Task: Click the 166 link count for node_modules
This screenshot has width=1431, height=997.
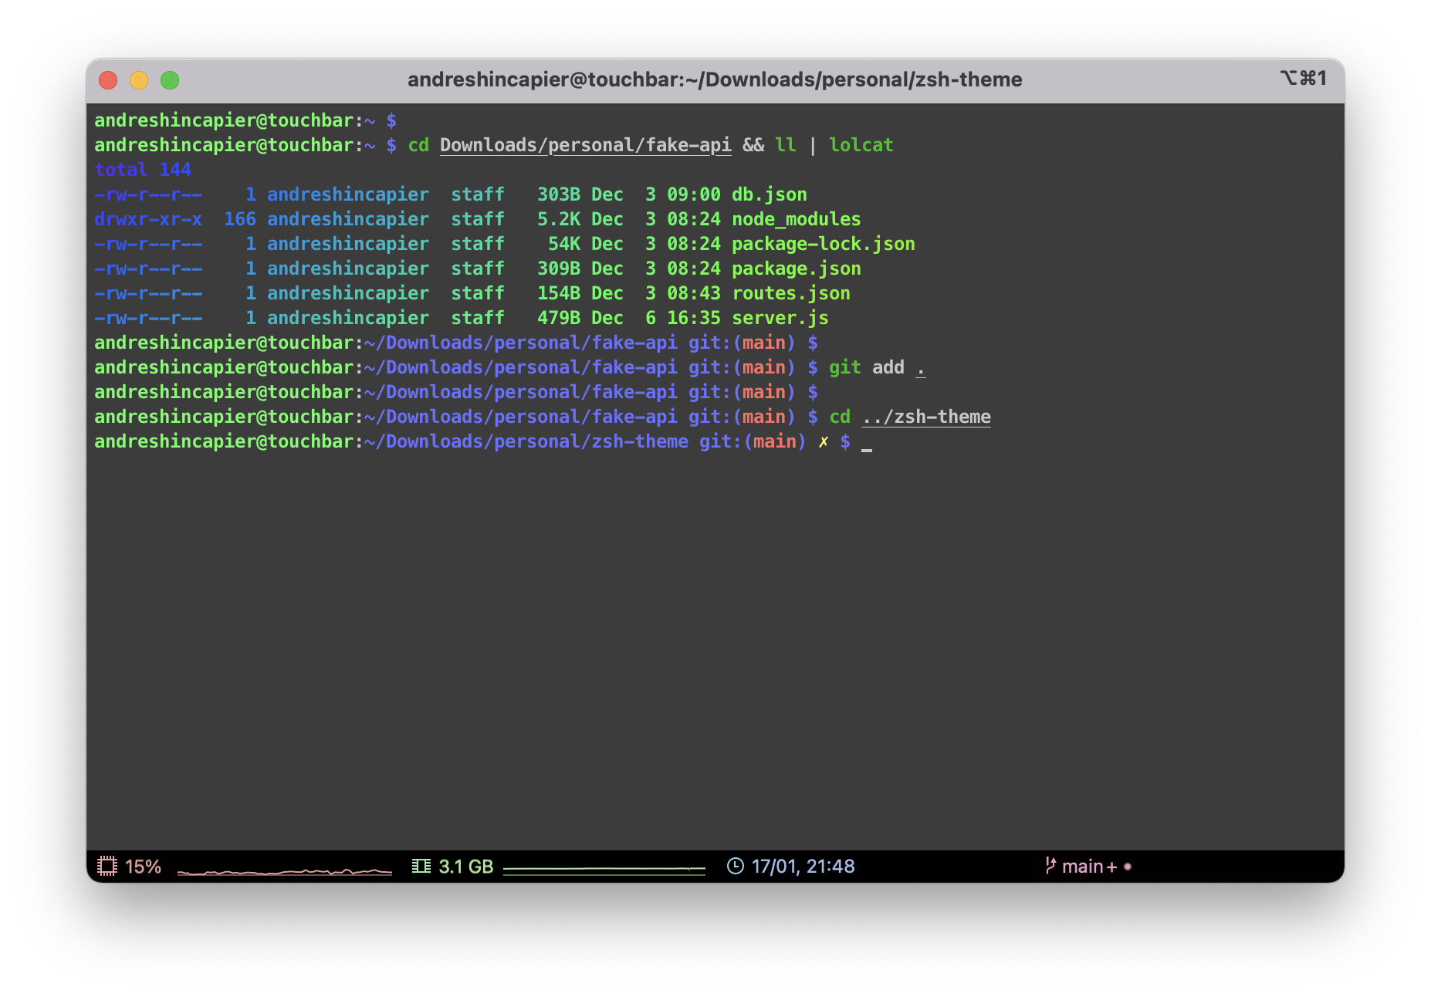Action: pos(240,219)
